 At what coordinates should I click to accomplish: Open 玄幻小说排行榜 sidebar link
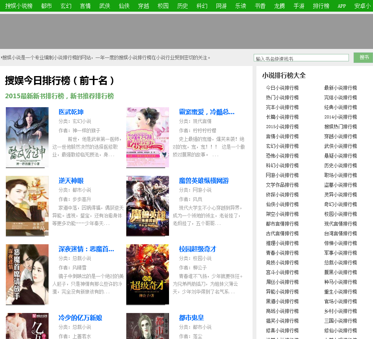(x=282, y=146)
